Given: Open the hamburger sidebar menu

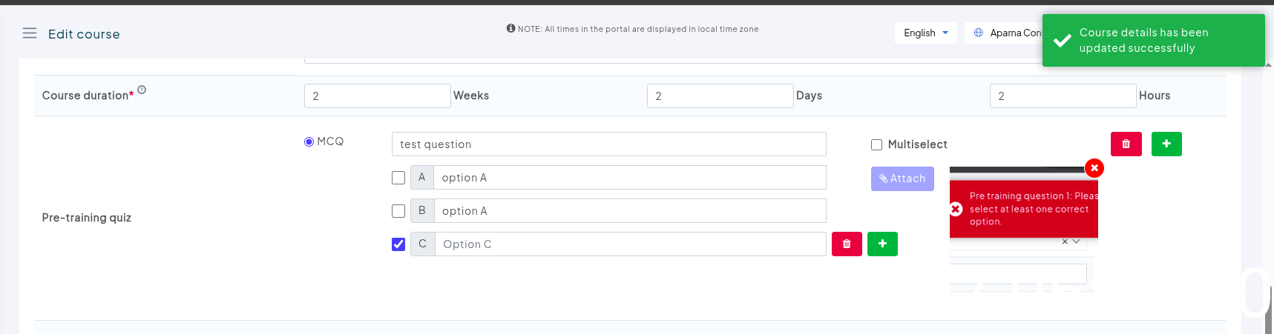Looking at the screenshot, I should point(30,33).
